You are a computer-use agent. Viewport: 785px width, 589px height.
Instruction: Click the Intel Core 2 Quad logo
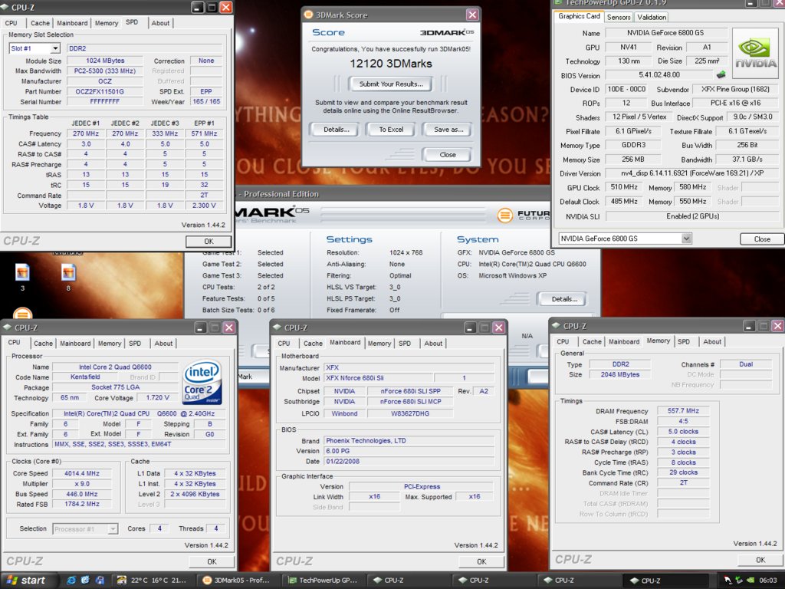point(202,383)
